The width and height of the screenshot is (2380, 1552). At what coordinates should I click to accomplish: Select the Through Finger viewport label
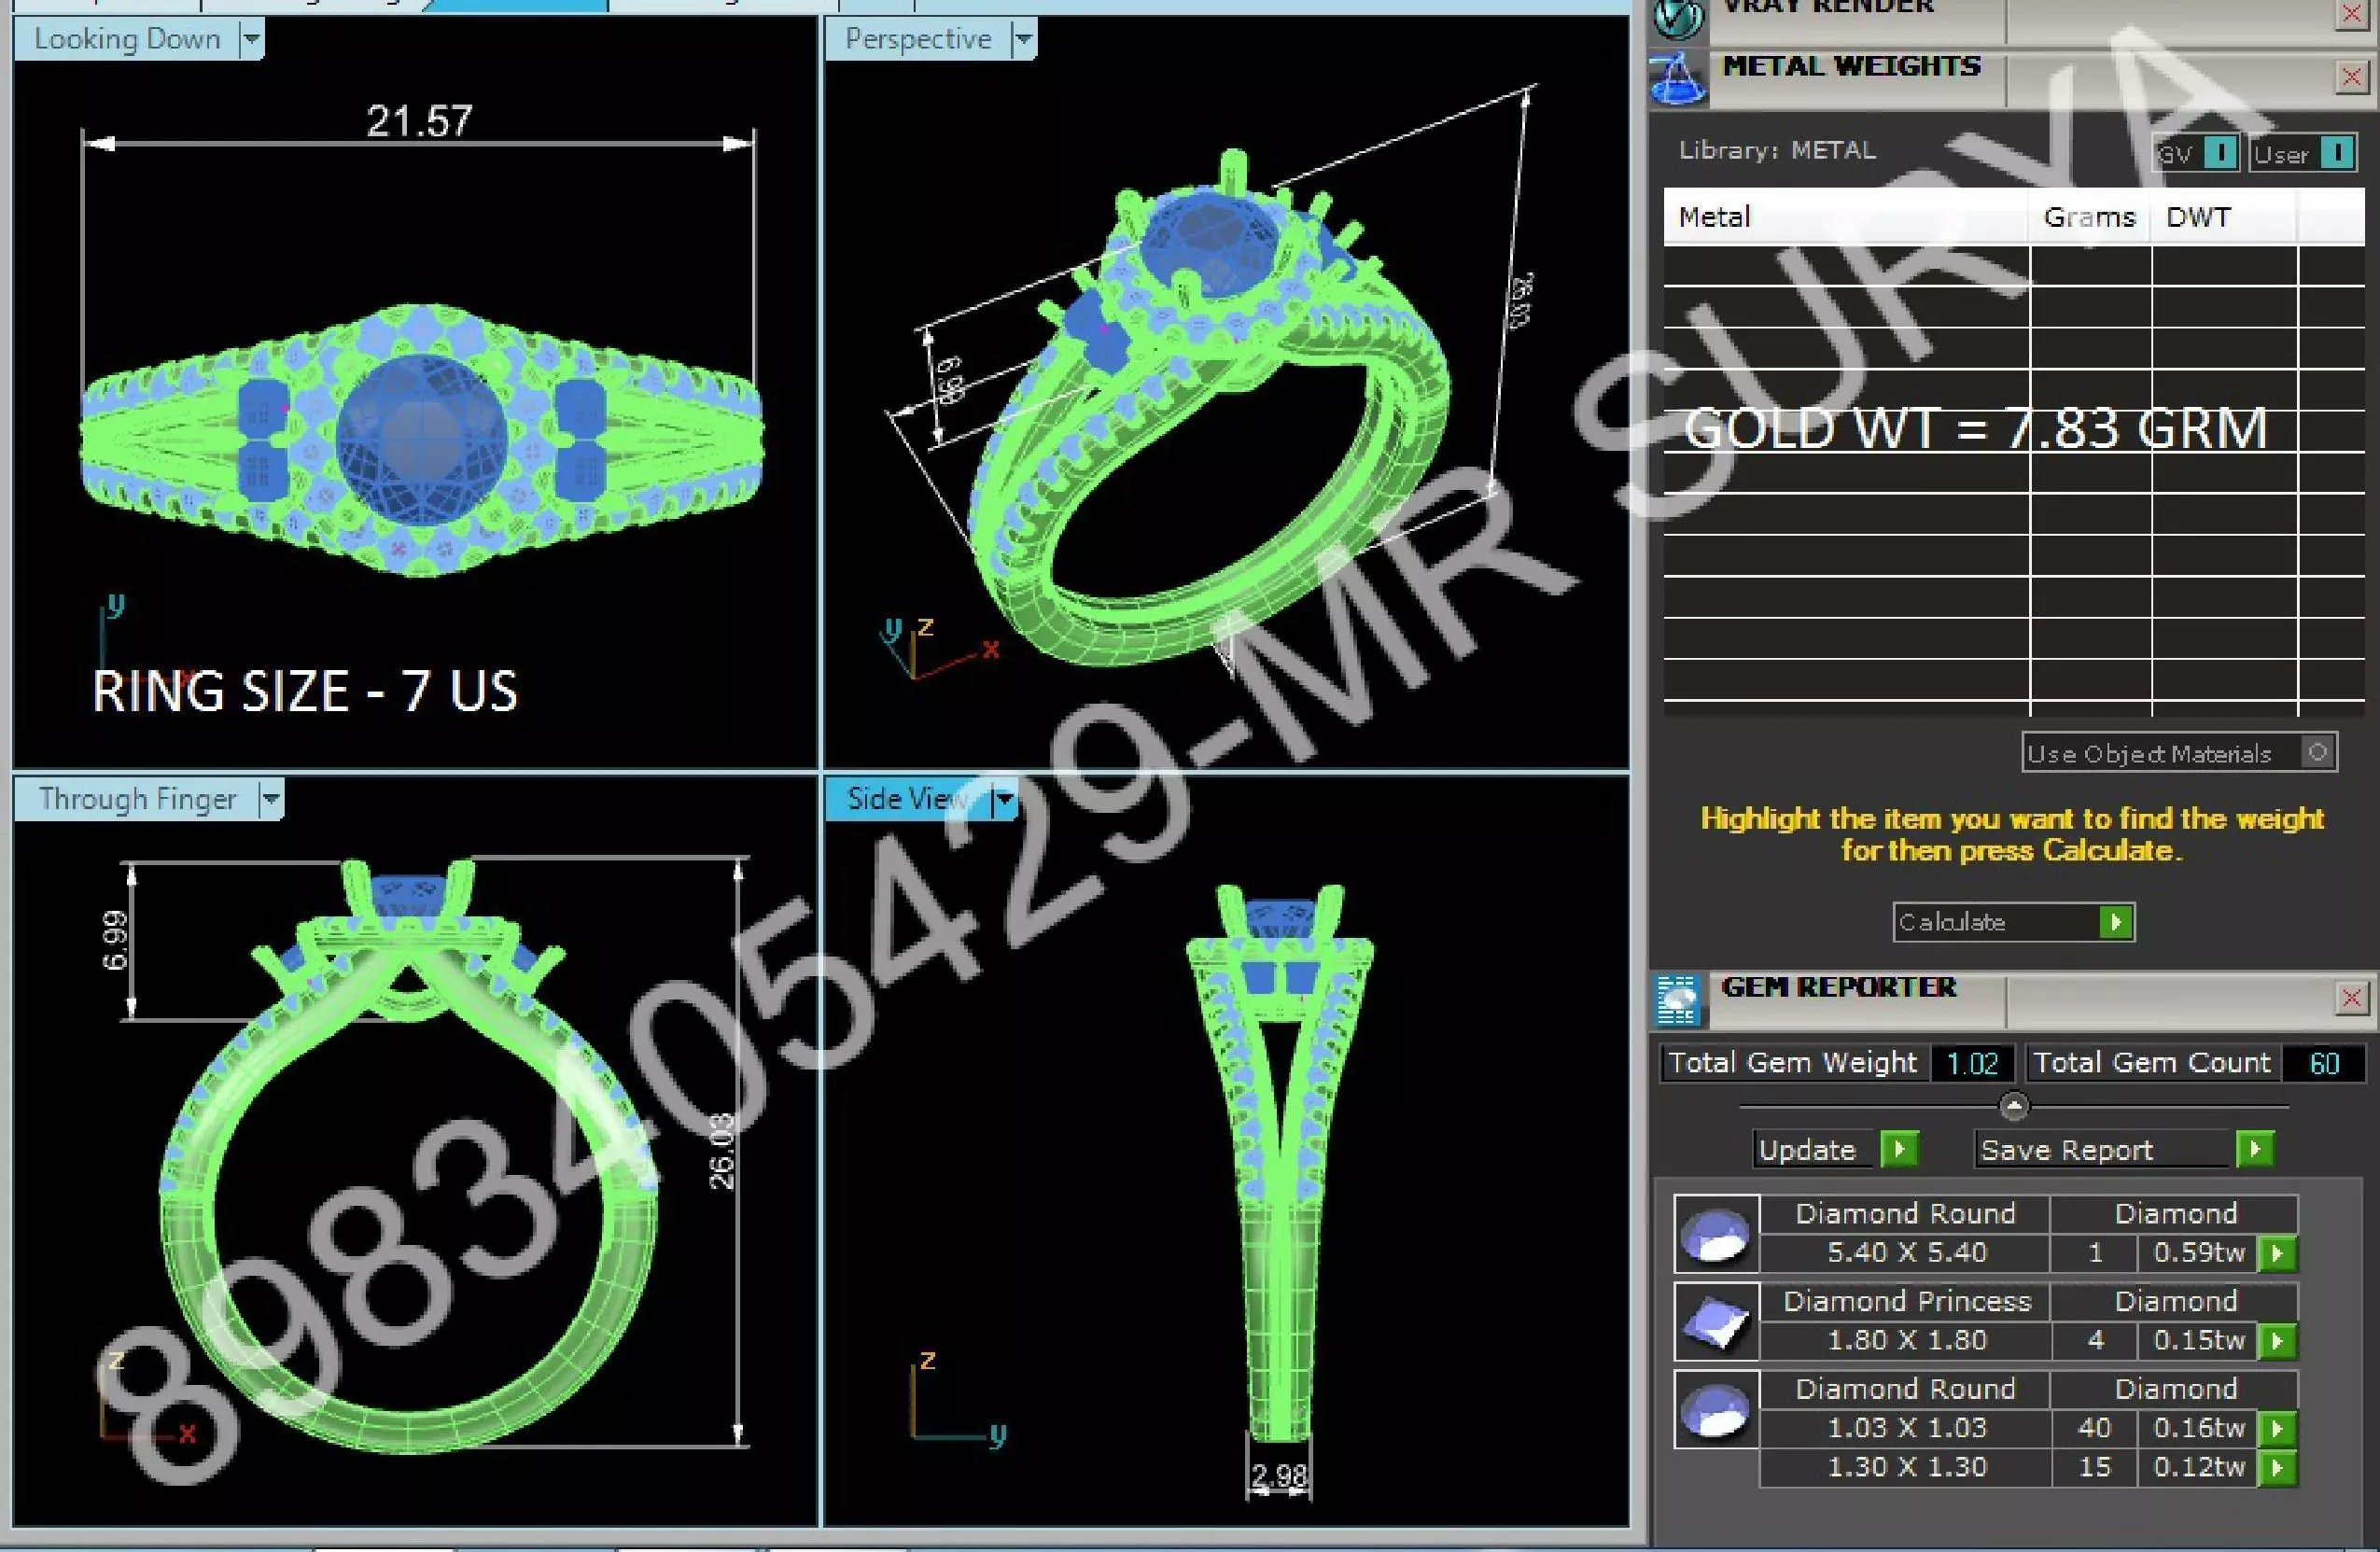(x=138, y=799)
